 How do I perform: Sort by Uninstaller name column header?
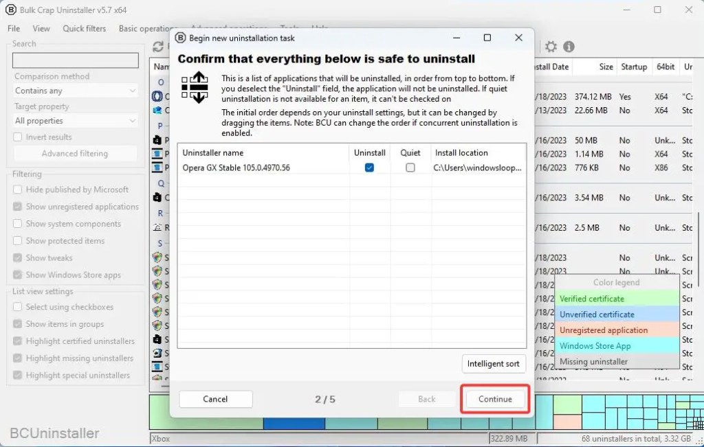(263, 153)
